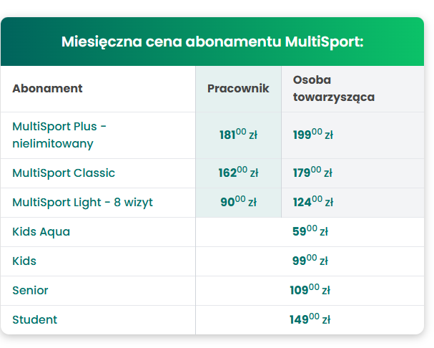Viewport: 434px width, 348px height.
Task: Click the 59 zł Kids Aqua price
Action: pyautogui.click(x=310, y=232)
